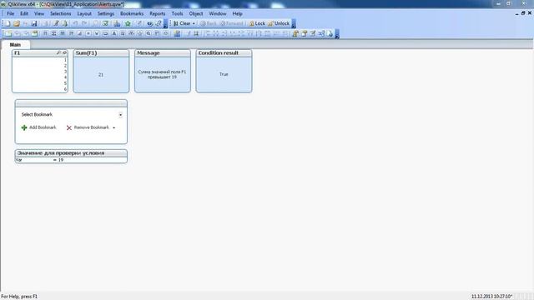Open the Bookmarks menu

(x=132, y=13)
